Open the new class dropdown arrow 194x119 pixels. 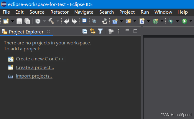tap(162, 21)
